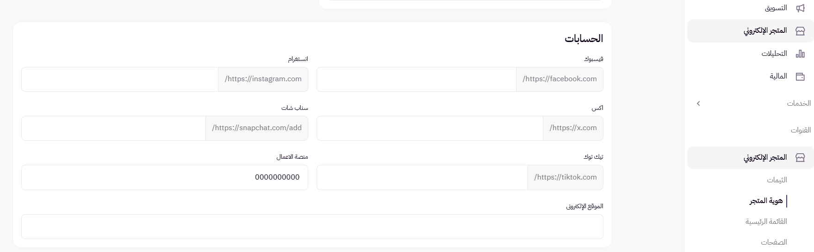Collapse the Services section chevron (الخدمات)
Viewport: 814px width, 252px height.
698,103
